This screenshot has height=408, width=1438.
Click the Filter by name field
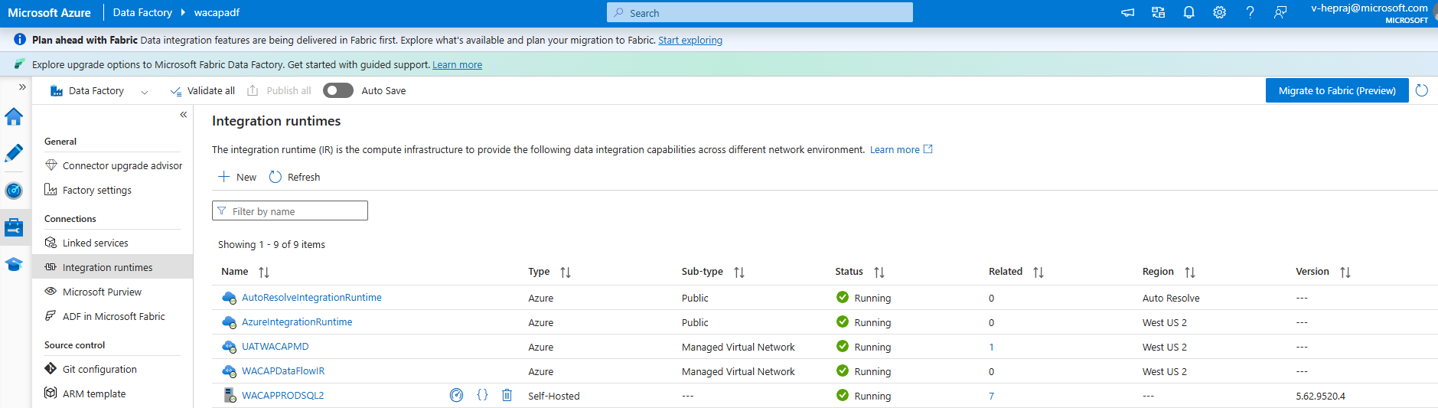pyautogui.click(x=290, y=211)
